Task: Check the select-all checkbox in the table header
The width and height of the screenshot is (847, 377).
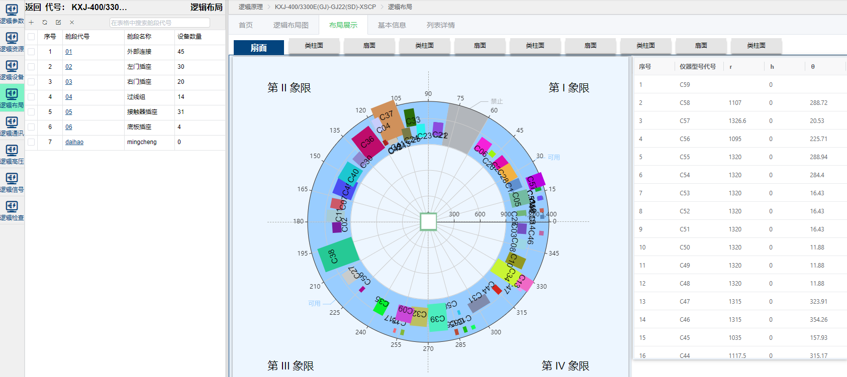Action: [31, 37]
